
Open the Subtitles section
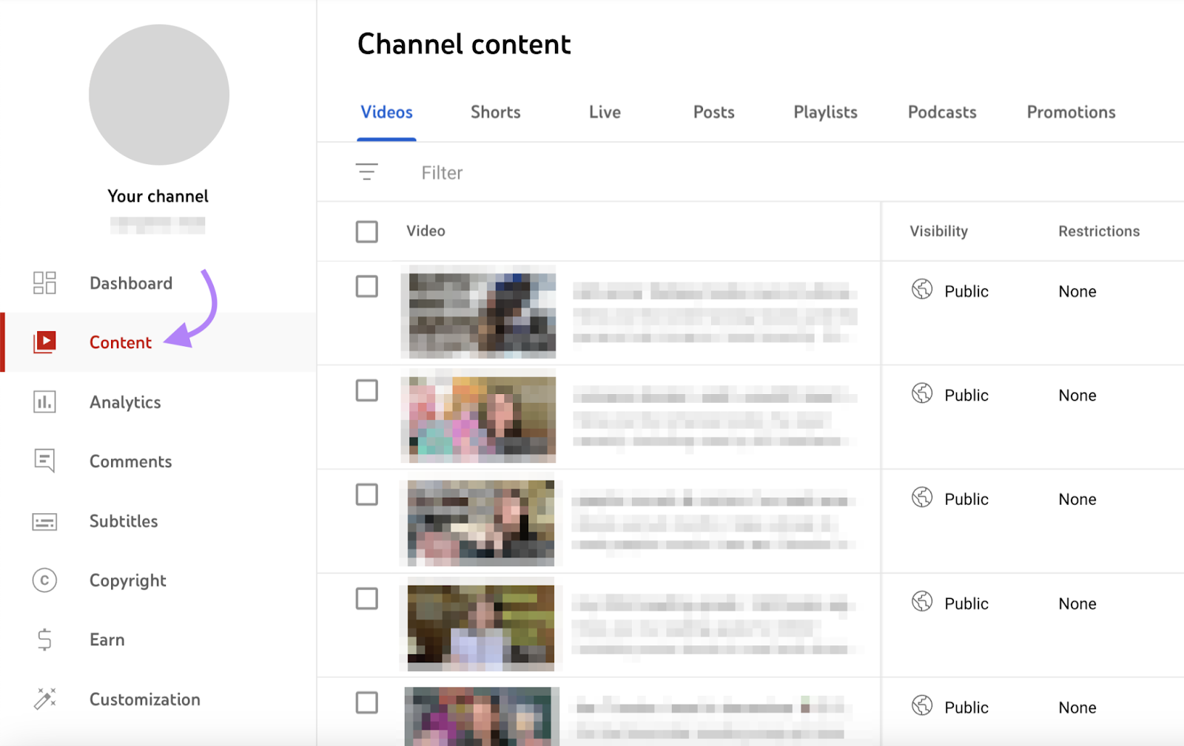(123, 520)
